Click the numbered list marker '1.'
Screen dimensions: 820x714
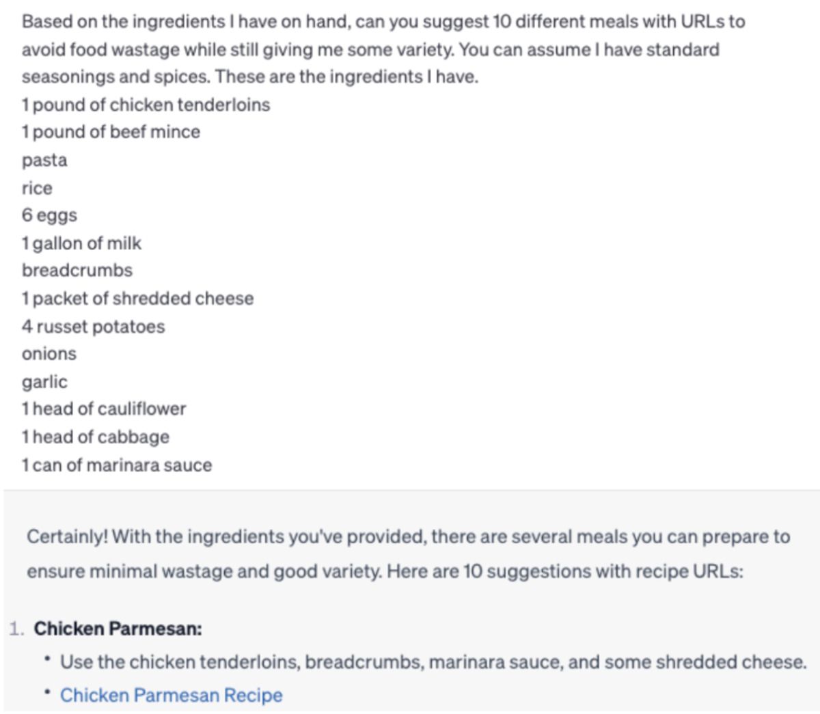click(17, 629)
